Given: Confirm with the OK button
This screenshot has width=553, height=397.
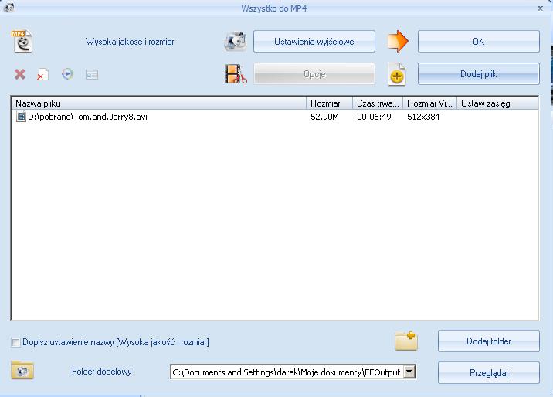Looking at the screenshot, I should [479, 42].
